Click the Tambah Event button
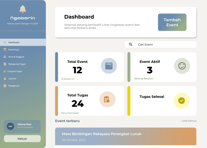This screenshot has width=207, height=148. click(172, 22)
